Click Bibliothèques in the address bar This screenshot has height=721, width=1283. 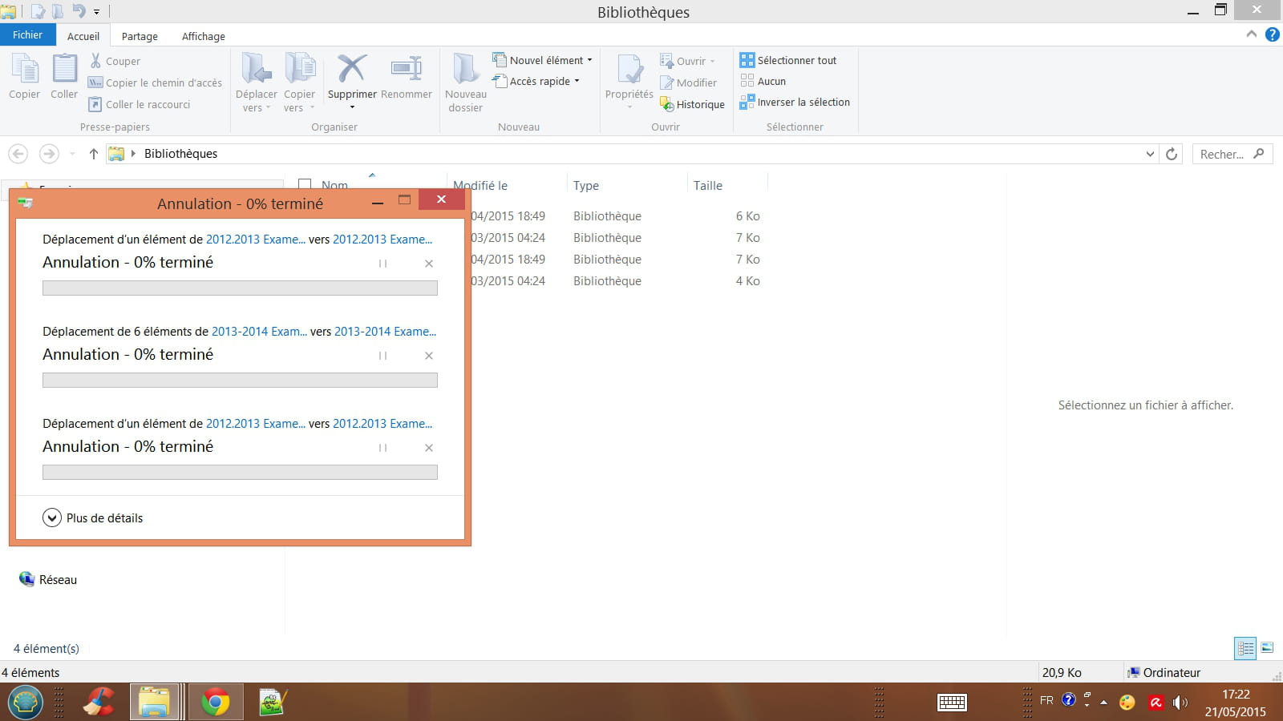click(x=180, y=154)
